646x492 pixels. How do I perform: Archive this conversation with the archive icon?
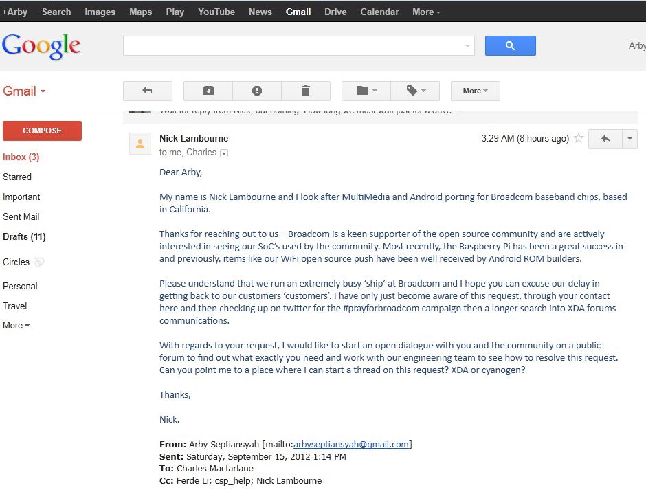click(208, 91)
